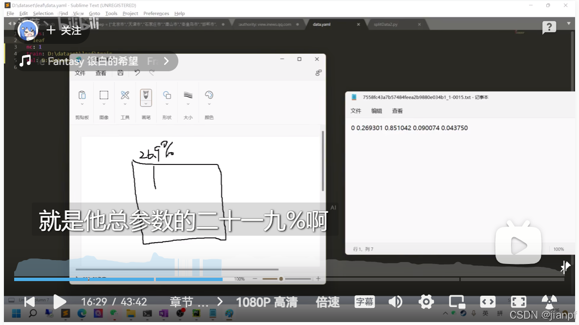This screenshot has width=579, height=325.
Task: Mute the video with the volume icon
Action: tap(395, 302)
